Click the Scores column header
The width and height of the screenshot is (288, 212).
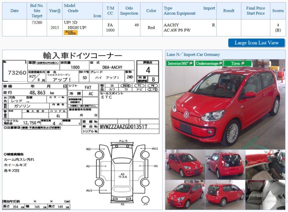coord(278,11)
